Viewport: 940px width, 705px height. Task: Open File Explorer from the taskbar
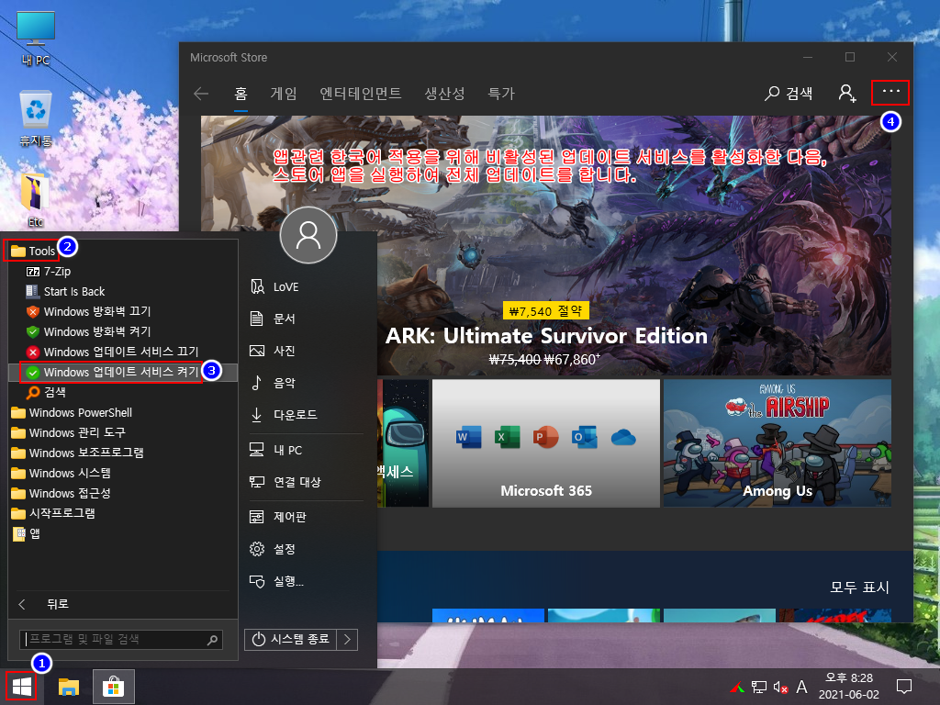coord(69,687)
